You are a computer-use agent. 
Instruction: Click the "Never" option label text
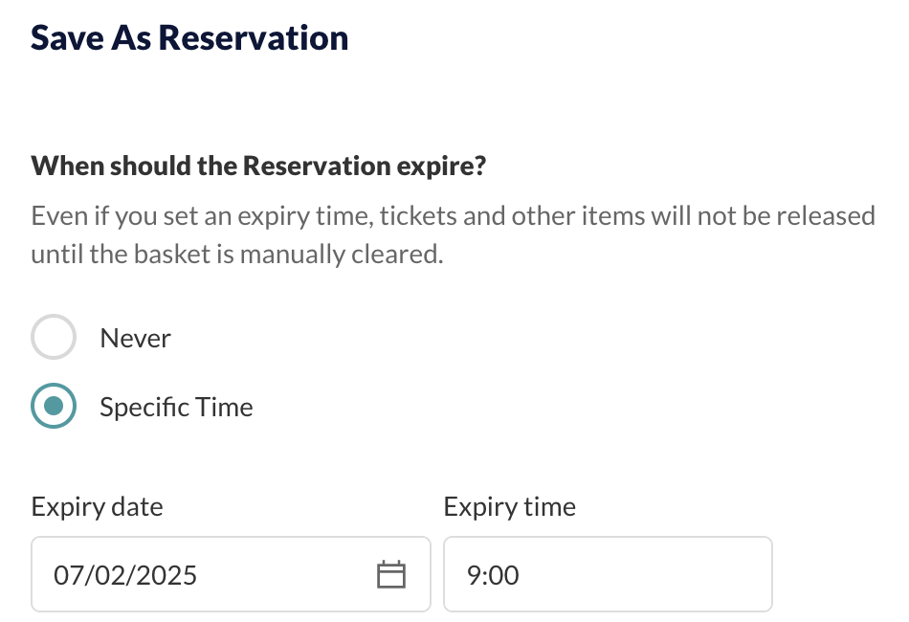pyautogui.click(x=135, y=338)
